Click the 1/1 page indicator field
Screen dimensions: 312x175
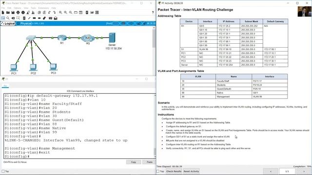(x=287, y=171)
